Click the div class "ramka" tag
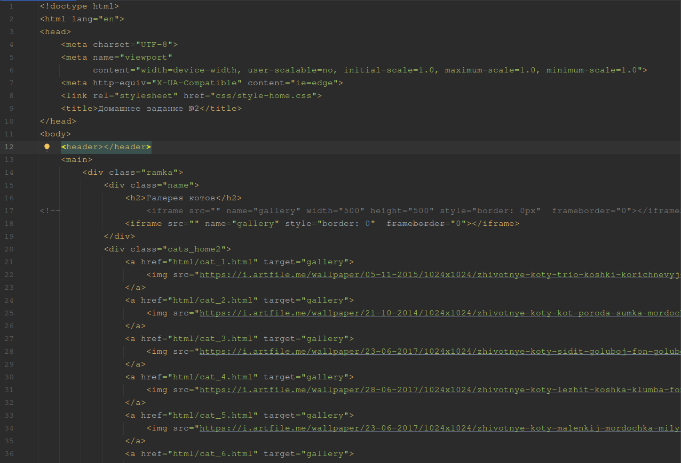The image size is (681, 463). (132, 173)
